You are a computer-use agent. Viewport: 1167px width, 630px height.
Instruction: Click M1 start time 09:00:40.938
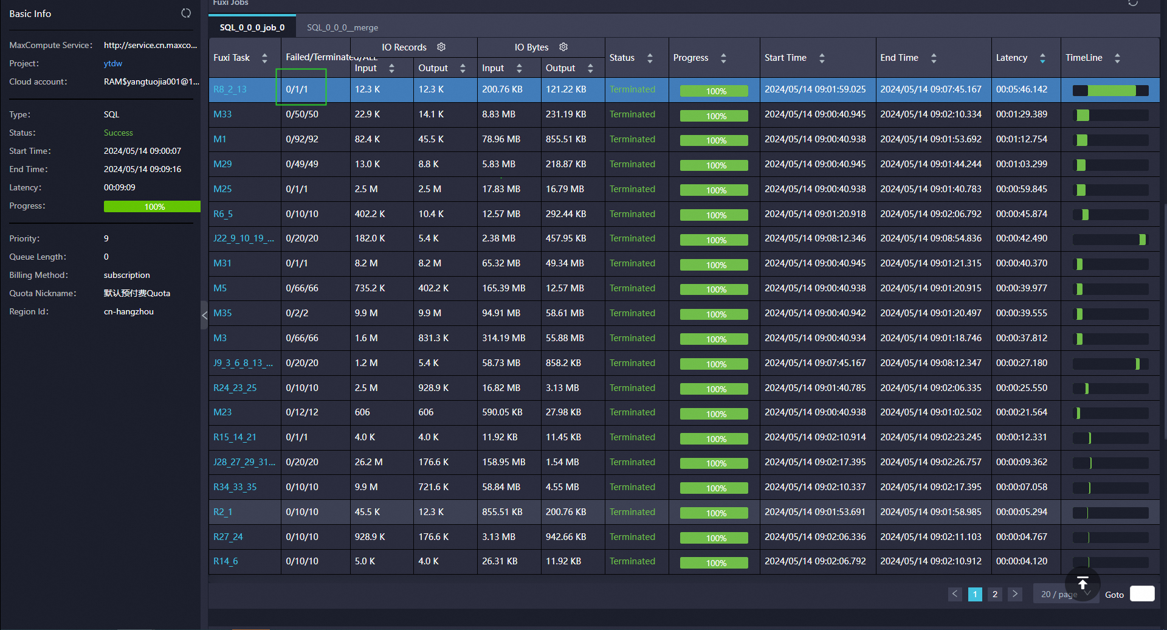click(x=816, y=139)
